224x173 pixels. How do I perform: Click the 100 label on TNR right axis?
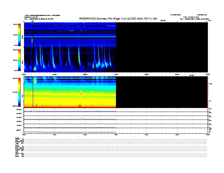[210, 84]
